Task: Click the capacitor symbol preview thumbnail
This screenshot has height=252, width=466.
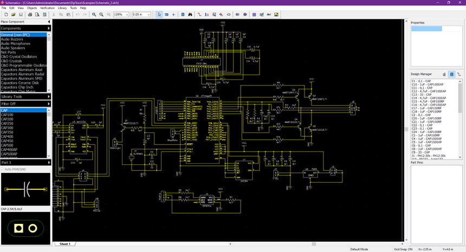Action: coord(25,189)
